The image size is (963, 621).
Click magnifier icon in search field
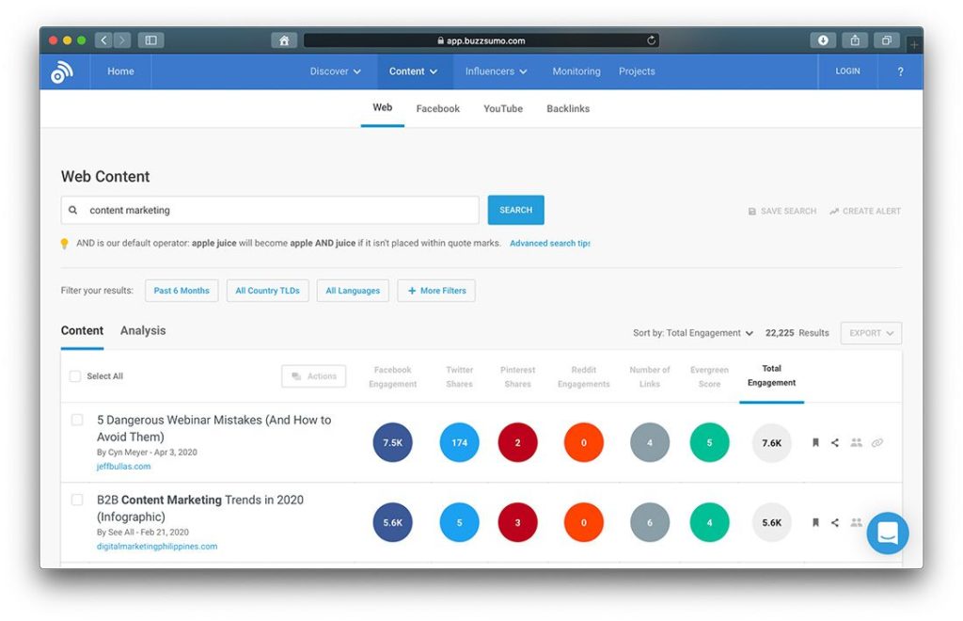tap(73, 210)
